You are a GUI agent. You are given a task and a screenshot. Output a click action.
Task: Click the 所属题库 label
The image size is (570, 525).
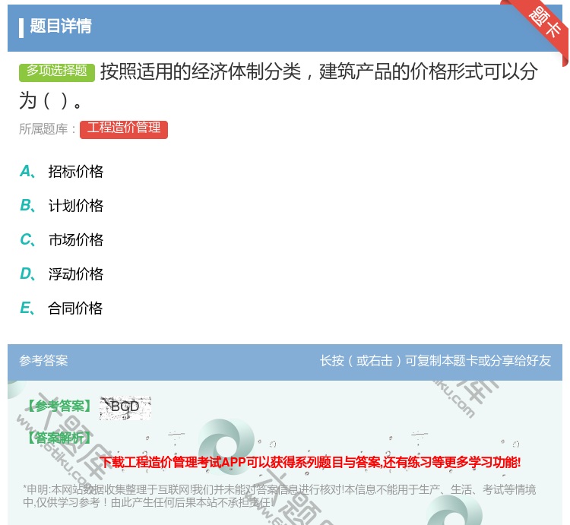tap(47, 129)
